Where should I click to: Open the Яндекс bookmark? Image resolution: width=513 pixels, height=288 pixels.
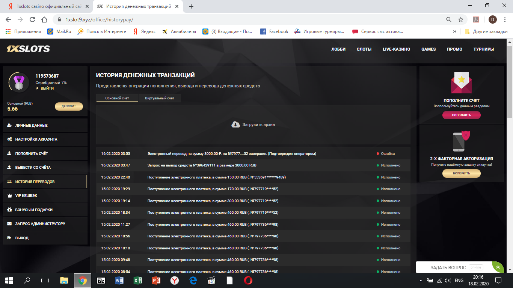[144, 31]
